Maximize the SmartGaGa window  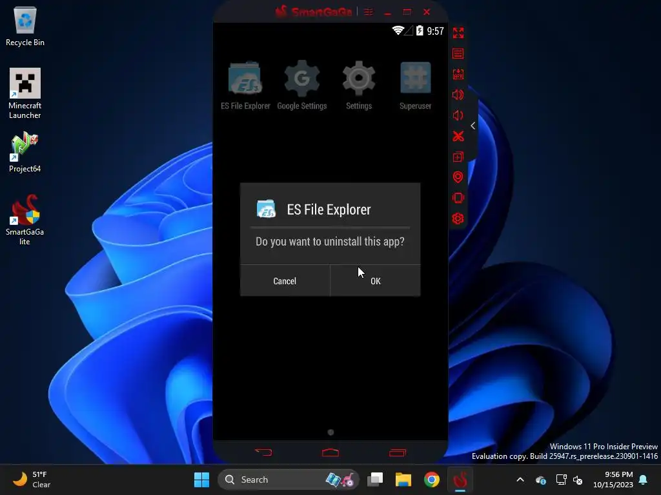tap(407, 12)
